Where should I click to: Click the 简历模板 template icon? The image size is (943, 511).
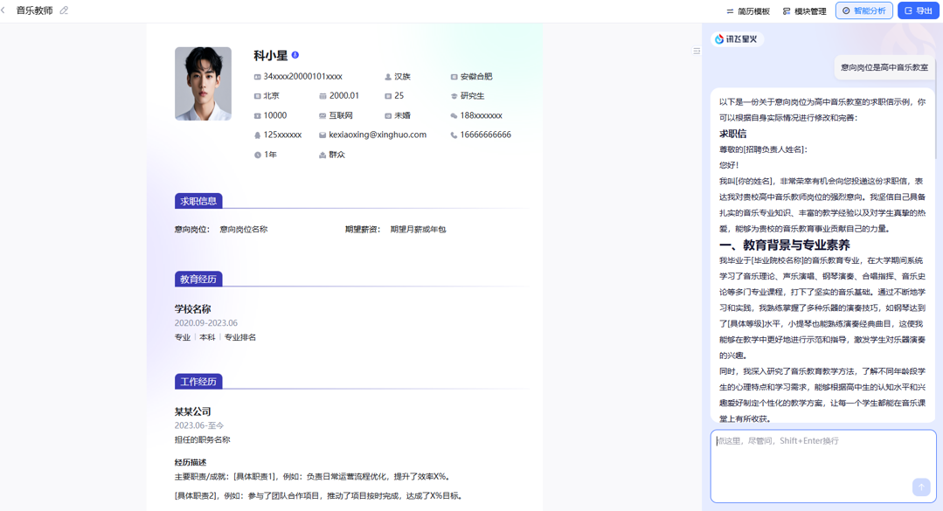coord(731,10)
